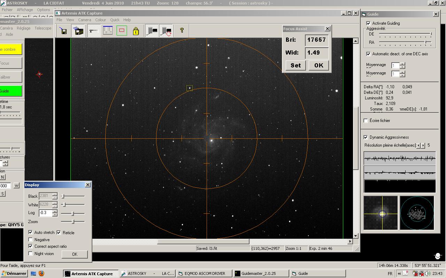This screenshot has height=278, width=446.
Task: Adjust the RA aggressivité slider
Action: pos(405,42)
